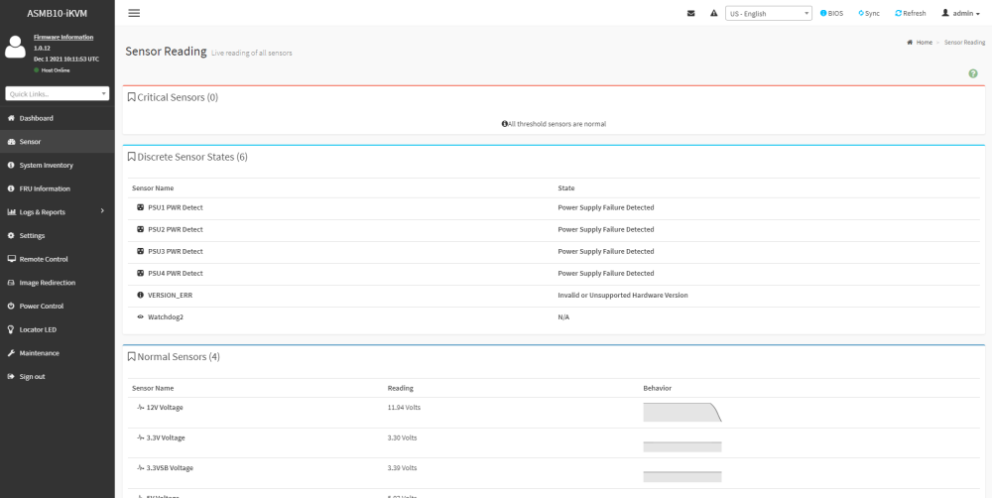Select the Watchdog2 sensor row
This screenshot has height=498, width=992.
point(554,317)
